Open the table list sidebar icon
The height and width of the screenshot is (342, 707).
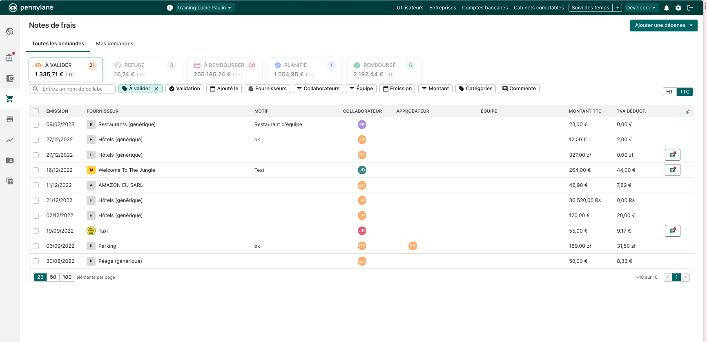[10, 181]
